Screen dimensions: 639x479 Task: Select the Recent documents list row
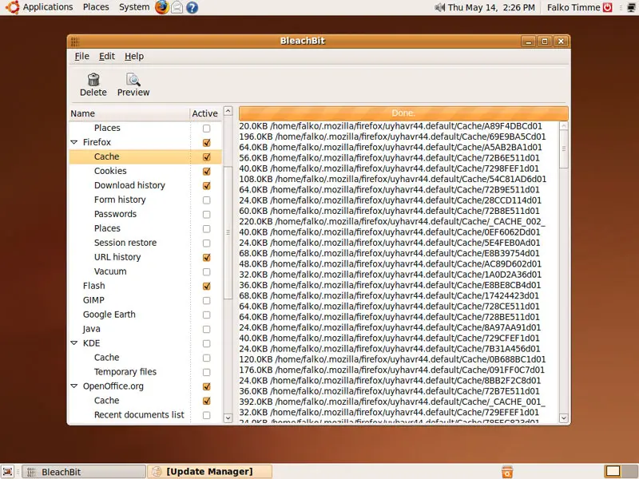[145, 415]
